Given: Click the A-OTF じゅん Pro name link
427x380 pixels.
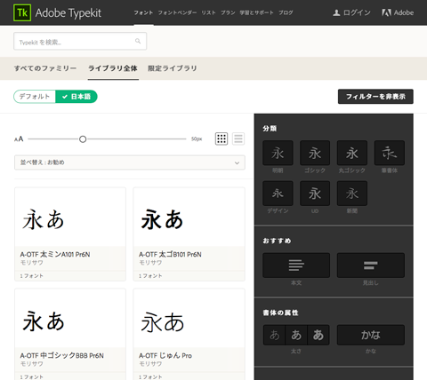Looking at the screenshot, I should (x=165, y=356).
